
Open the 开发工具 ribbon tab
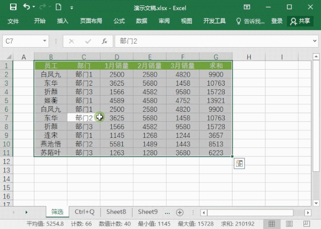(214, 21)
